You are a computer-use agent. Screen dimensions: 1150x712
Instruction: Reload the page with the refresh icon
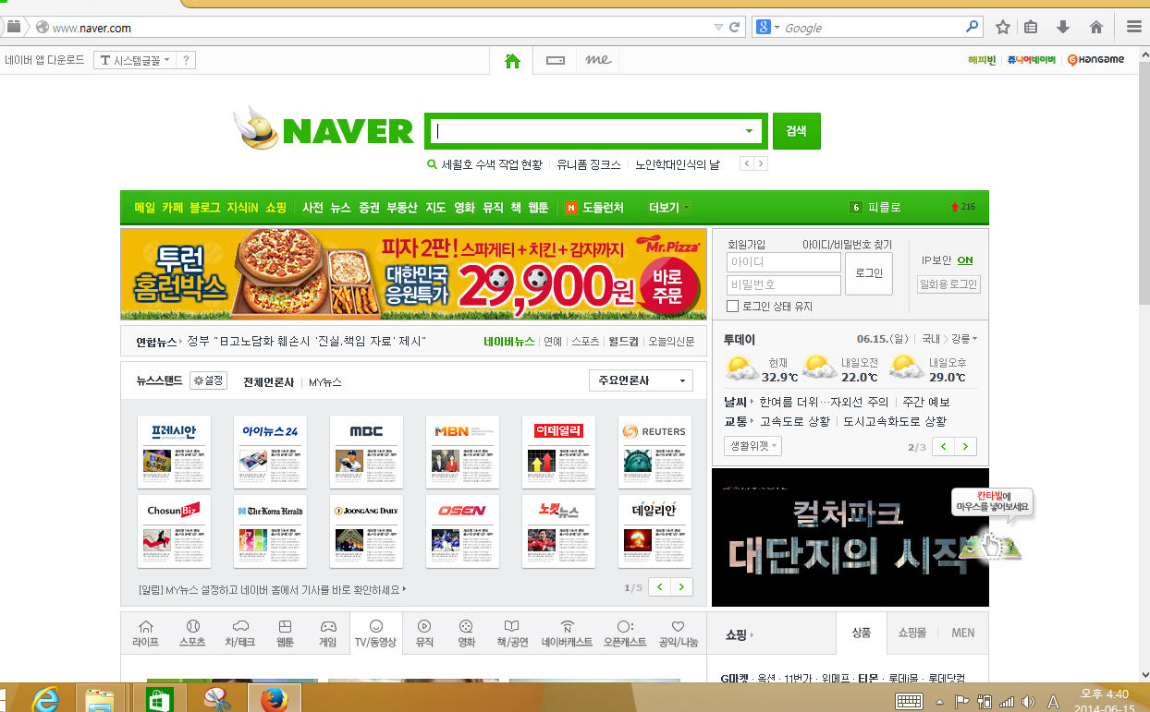(x=735, y=27)
